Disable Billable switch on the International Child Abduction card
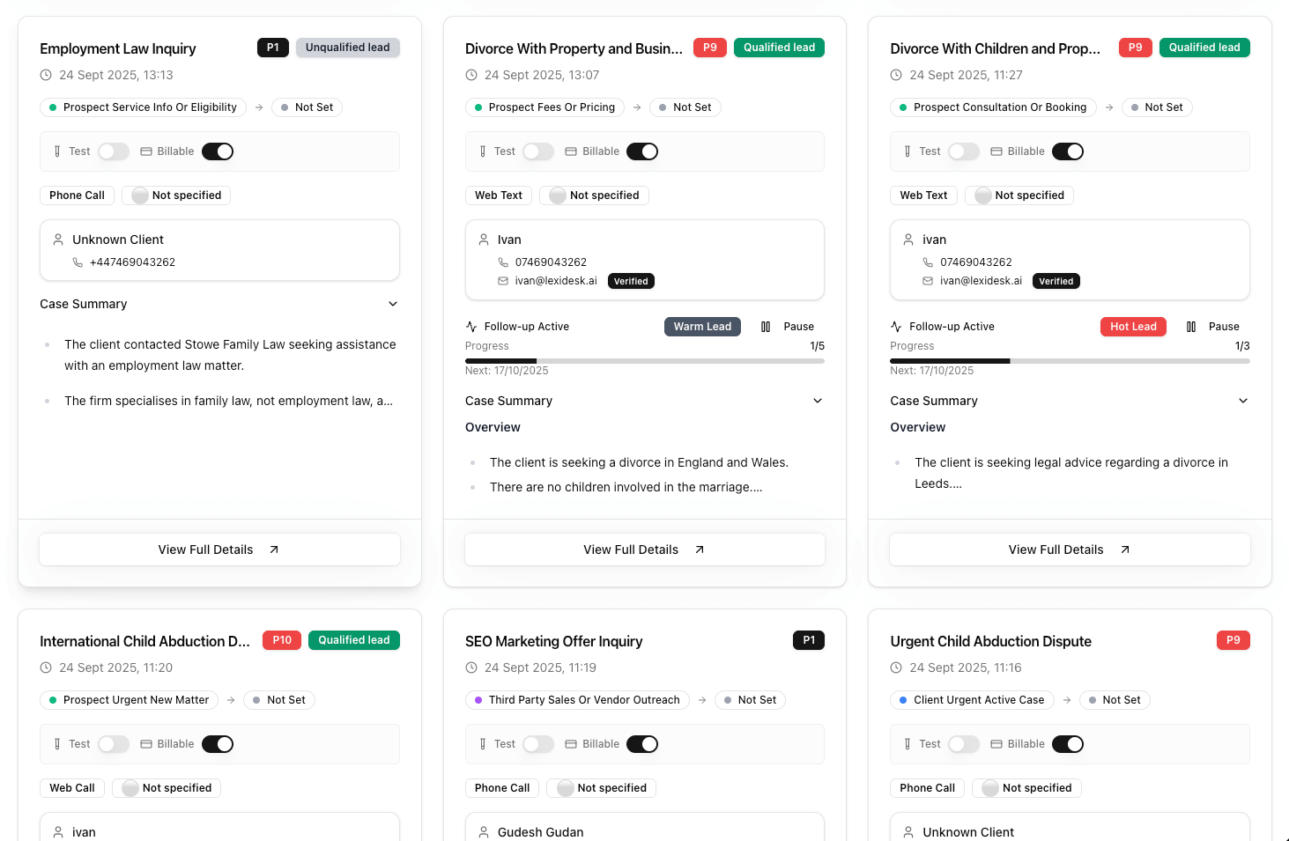The height and width of the screenshot is (841, 1289). point(218,744)
